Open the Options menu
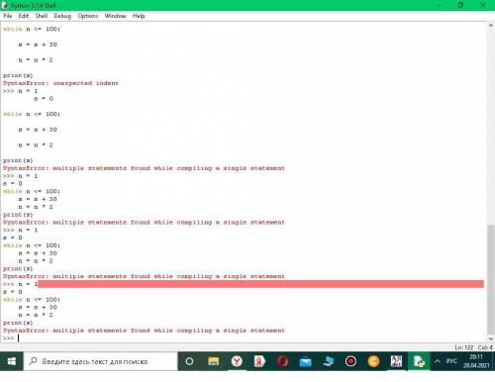495x382 pixels. click(88, 16)
